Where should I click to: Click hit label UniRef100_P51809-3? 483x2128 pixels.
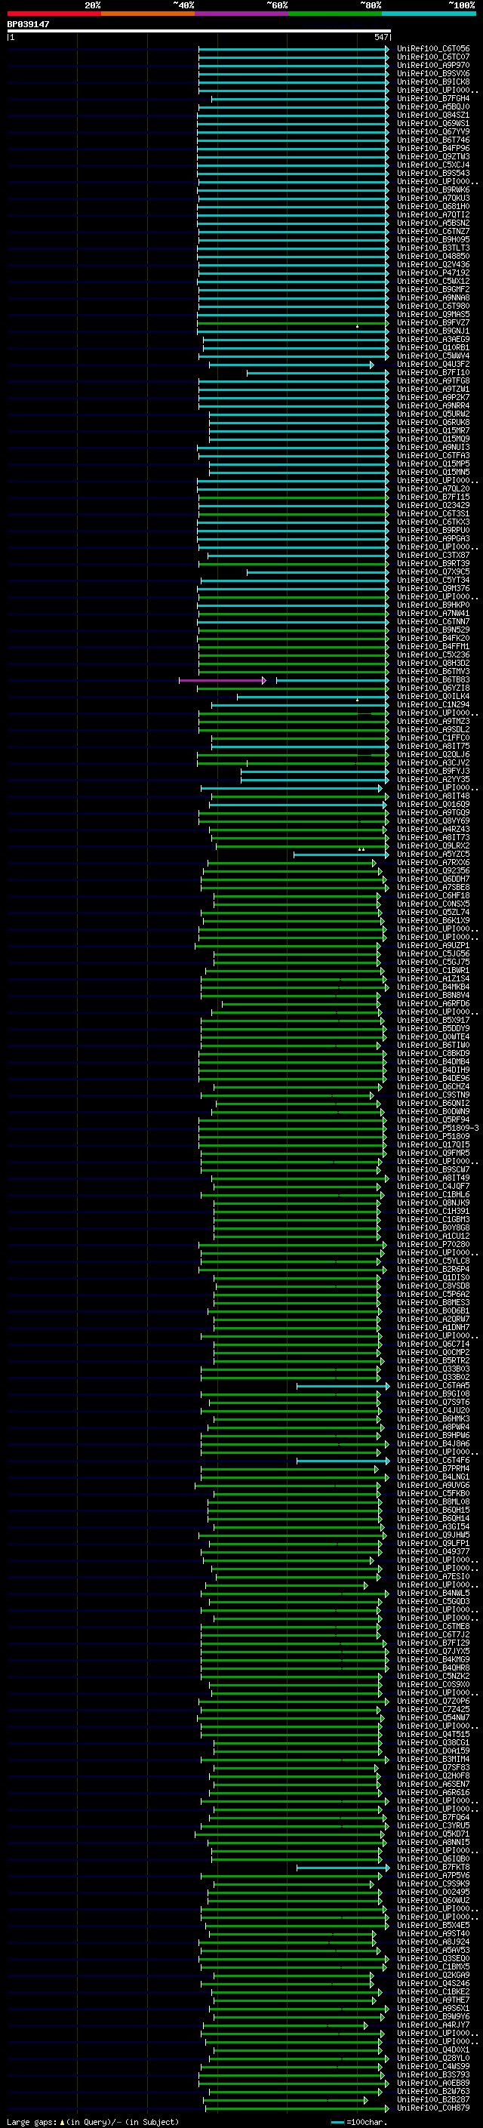pyautogui.click(x=438, y=1129)
